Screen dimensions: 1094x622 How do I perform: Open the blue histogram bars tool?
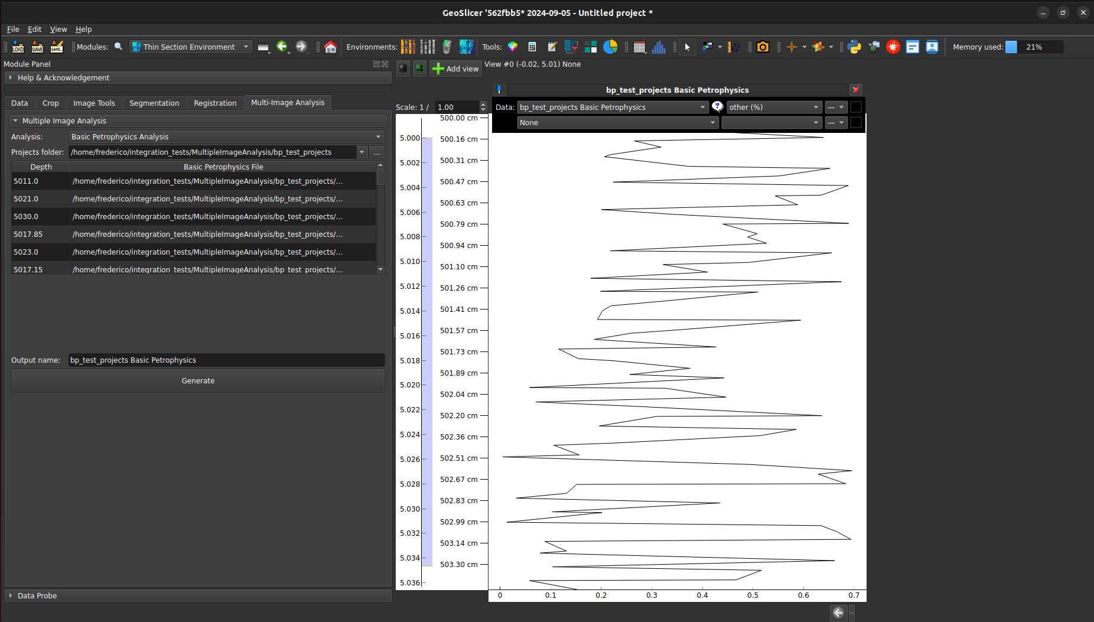click(659, 47)
